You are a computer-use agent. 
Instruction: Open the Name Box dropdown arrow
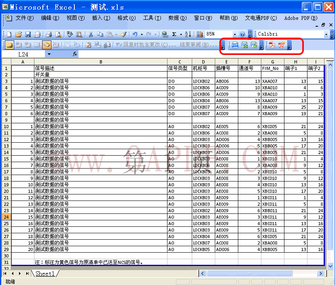coord(49,54)
